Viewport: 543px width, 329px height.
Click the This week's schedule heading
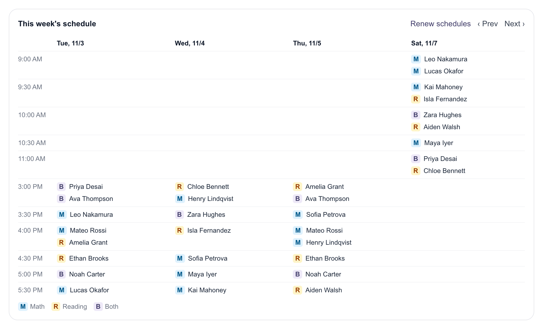click(57, 24)
